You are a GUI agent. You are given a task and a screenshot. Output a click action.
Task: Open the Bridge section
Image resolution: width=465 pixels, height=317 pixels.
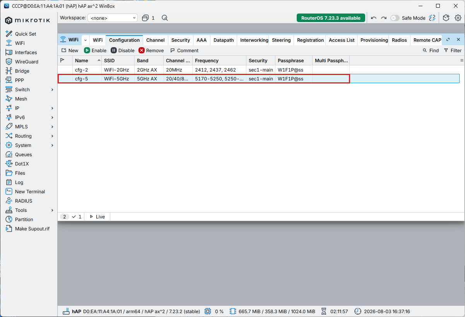pos(22,71)
